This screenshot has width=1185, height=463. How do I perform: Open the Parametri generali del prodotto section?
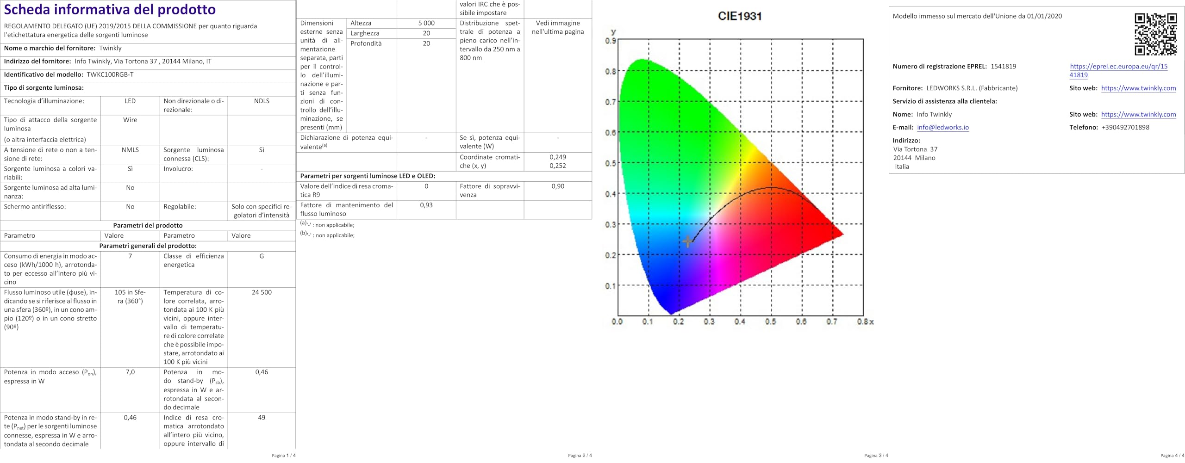click(148, 245)
